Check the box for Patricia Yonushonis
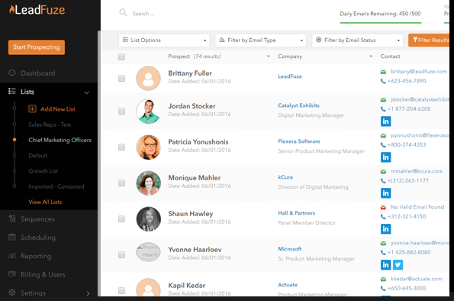 tap(121, 147)
